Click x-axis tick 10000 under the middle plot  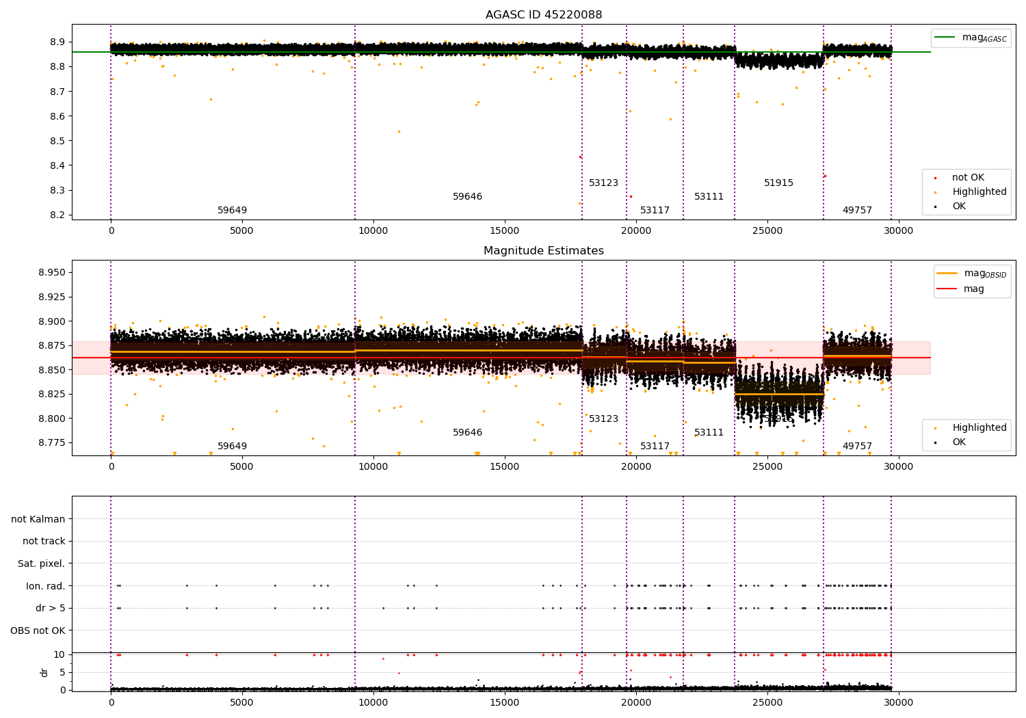373,467
